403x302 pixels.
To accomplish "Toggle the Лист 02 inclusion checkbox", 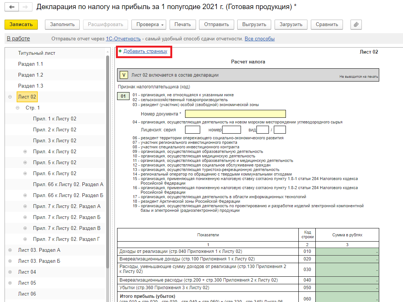I will coord(124,75).
